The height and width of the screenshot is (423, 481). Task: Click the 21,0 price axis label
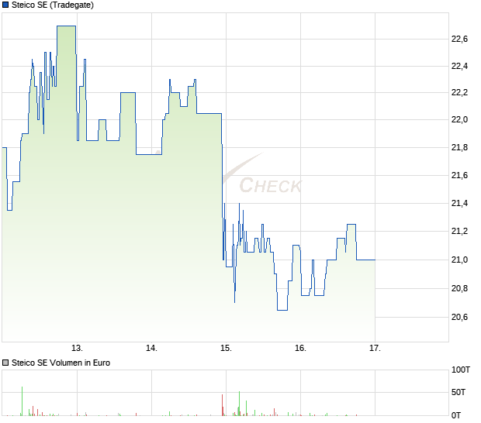(459, 260)
